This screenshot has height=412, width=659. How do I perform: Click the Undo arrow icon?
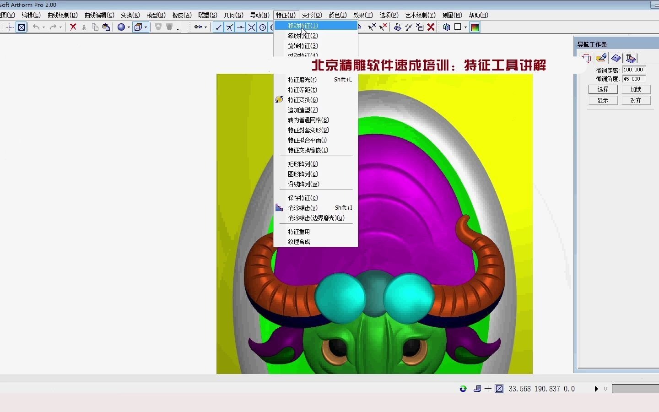click(x=36, y=27)
